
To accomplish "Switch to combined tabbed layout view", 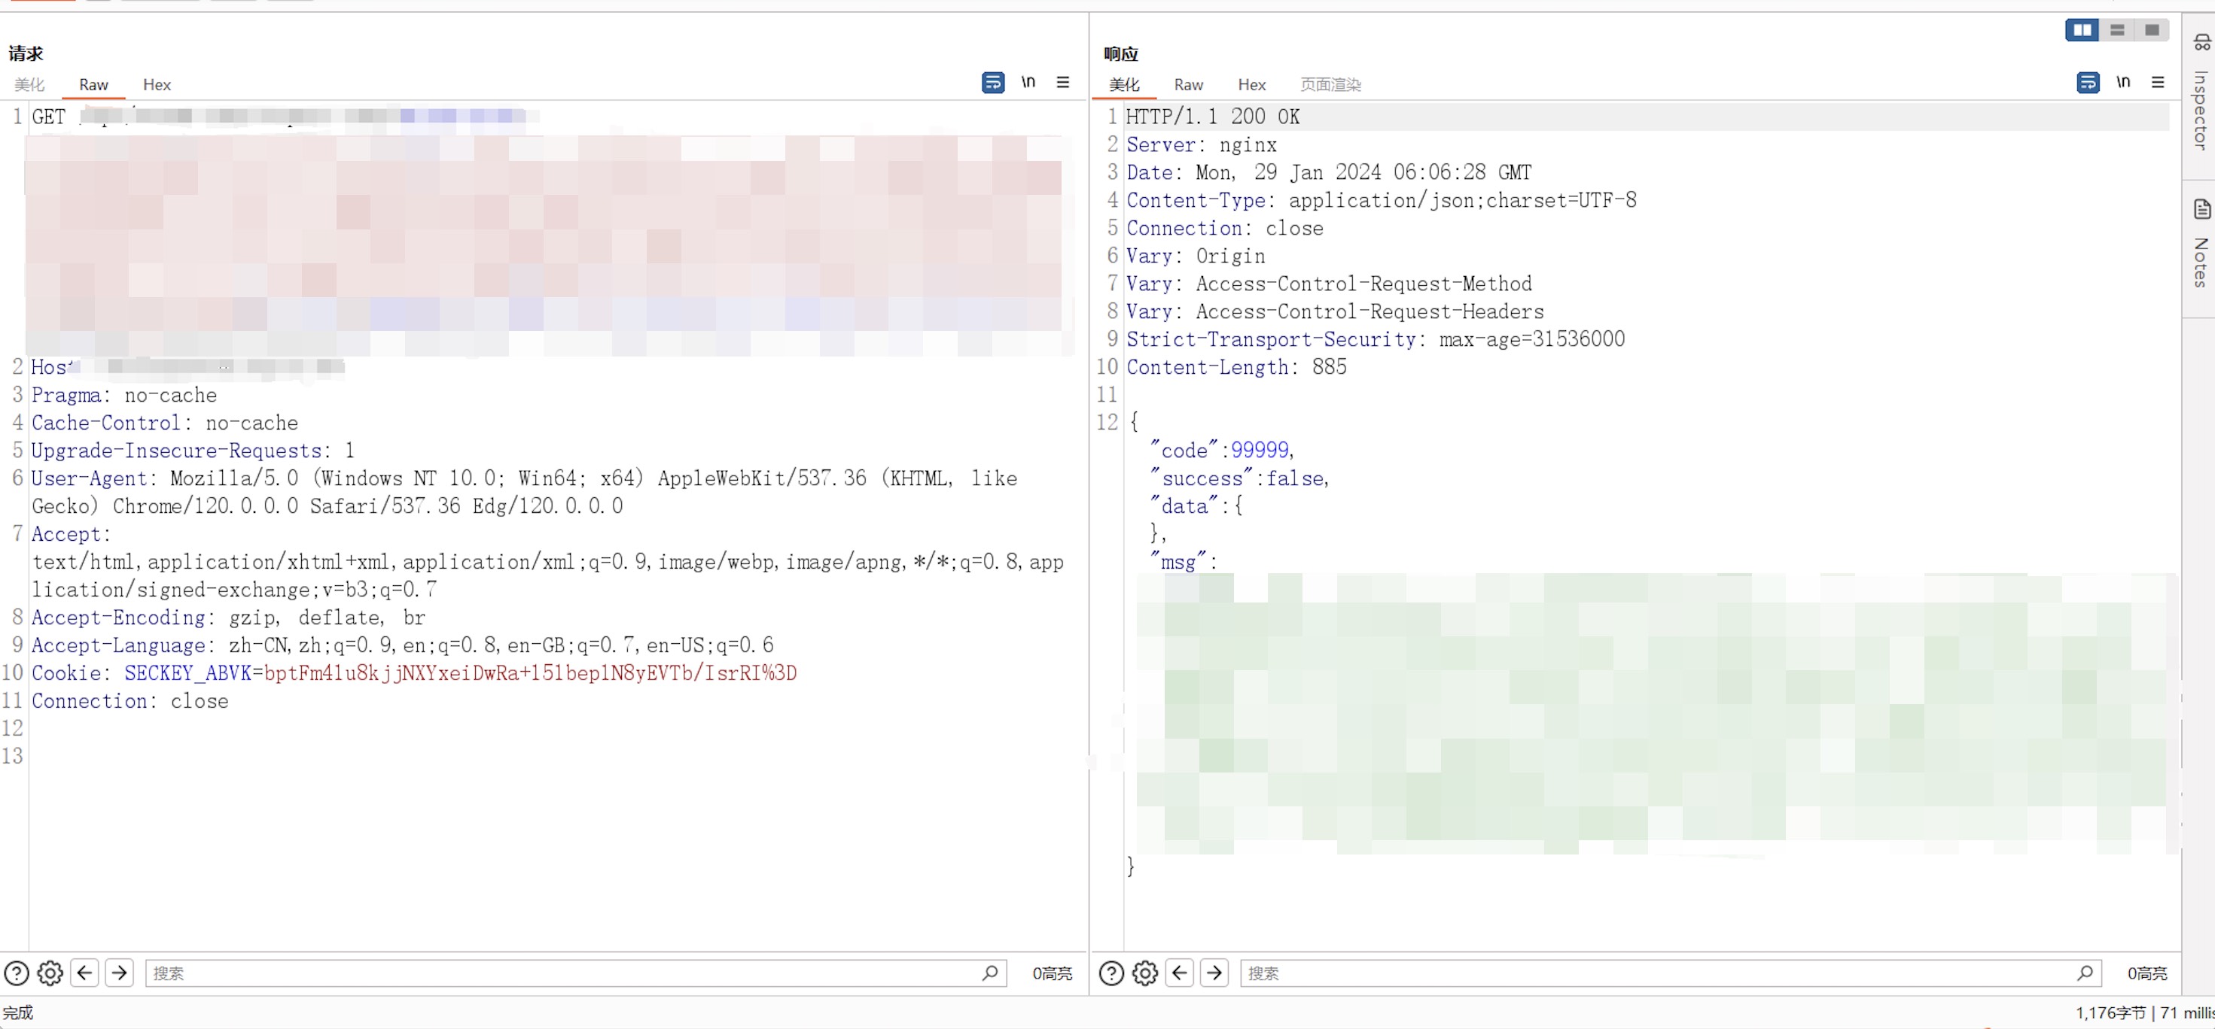I will (2151, 30).
